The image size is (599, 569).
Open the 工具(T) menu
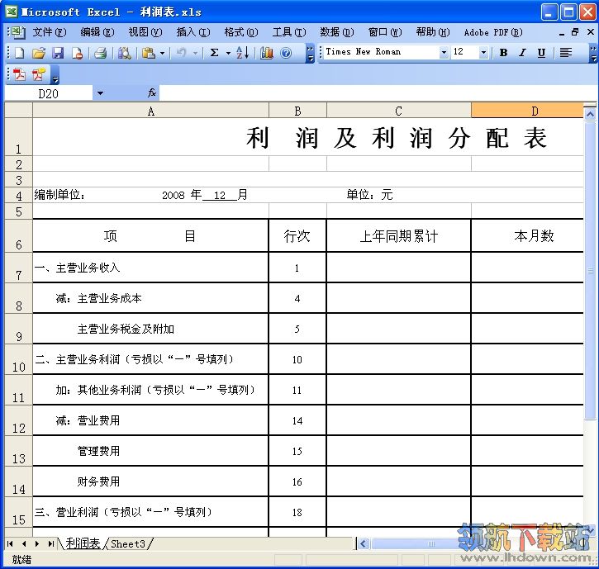point(289,32)
